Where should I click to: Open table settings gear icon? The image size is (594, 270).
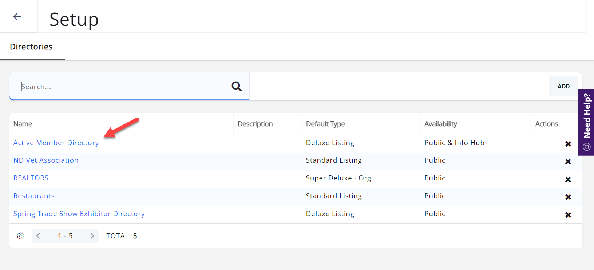click(20, 236)
